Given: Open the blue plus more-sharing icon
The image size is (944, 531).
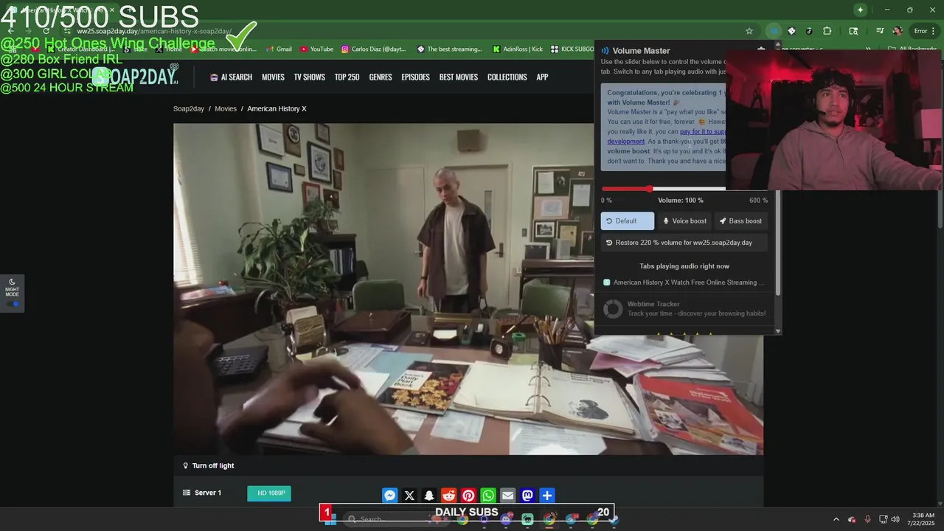Looking at the screenshot, I should 546,496.
